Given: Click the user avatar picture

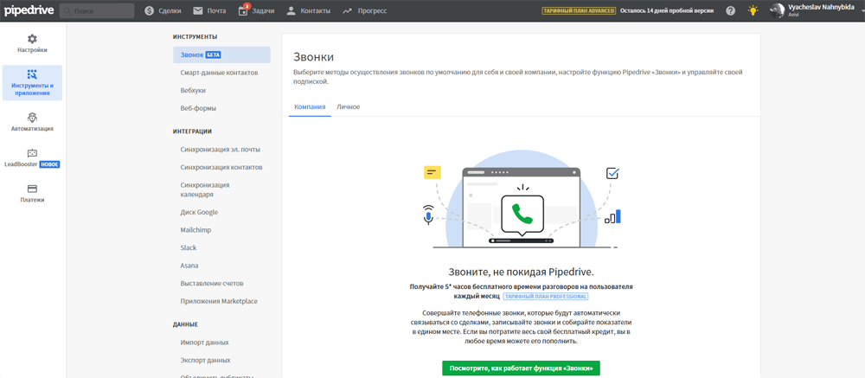Looking at the screenshot, I should pos(778,10).
